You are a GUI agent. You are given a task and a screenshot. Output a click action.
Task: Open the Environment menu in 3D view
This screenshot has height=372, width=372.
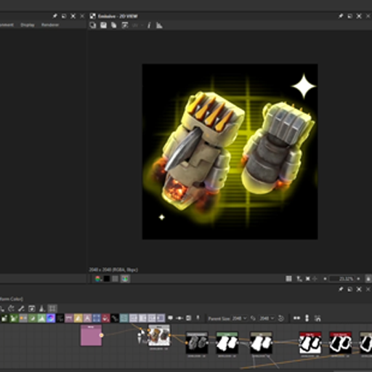coord(7,25)
